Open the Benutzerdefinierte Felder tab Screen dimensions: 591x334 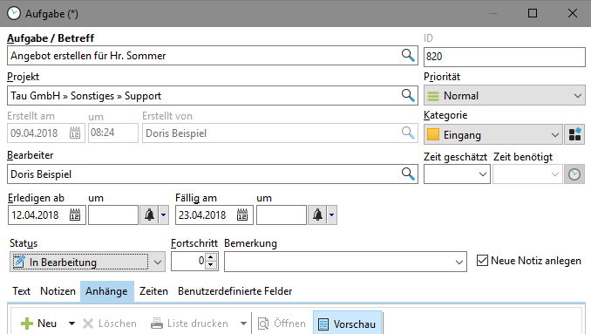pyautogui.click(x=234, y=291)
